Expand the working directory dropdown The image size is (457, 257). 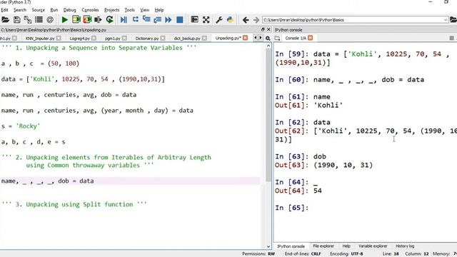point(446,20)
